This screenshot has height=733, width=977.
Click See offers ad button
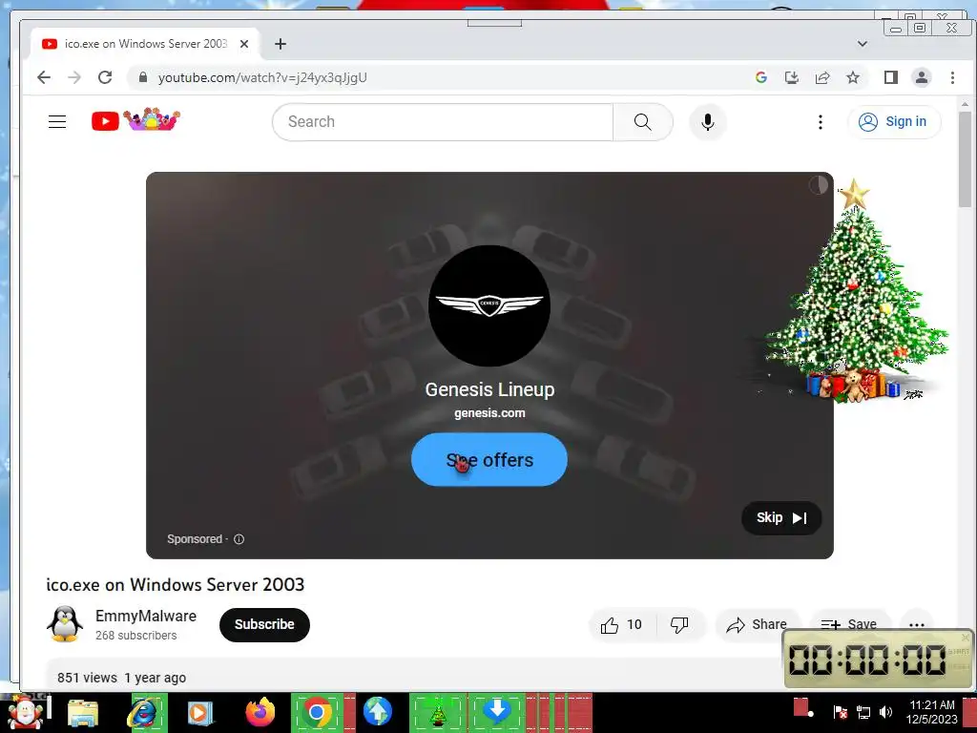click(489, 459)
